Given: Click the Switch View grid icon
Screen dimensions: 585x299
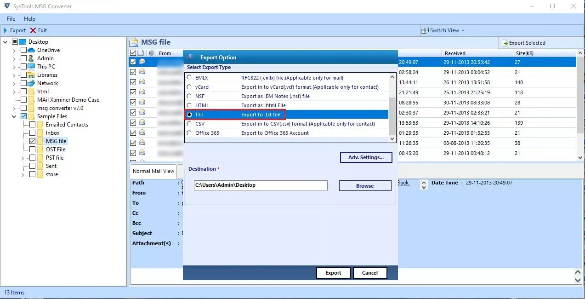Looking at the screenshot, I should coord(424,30).
